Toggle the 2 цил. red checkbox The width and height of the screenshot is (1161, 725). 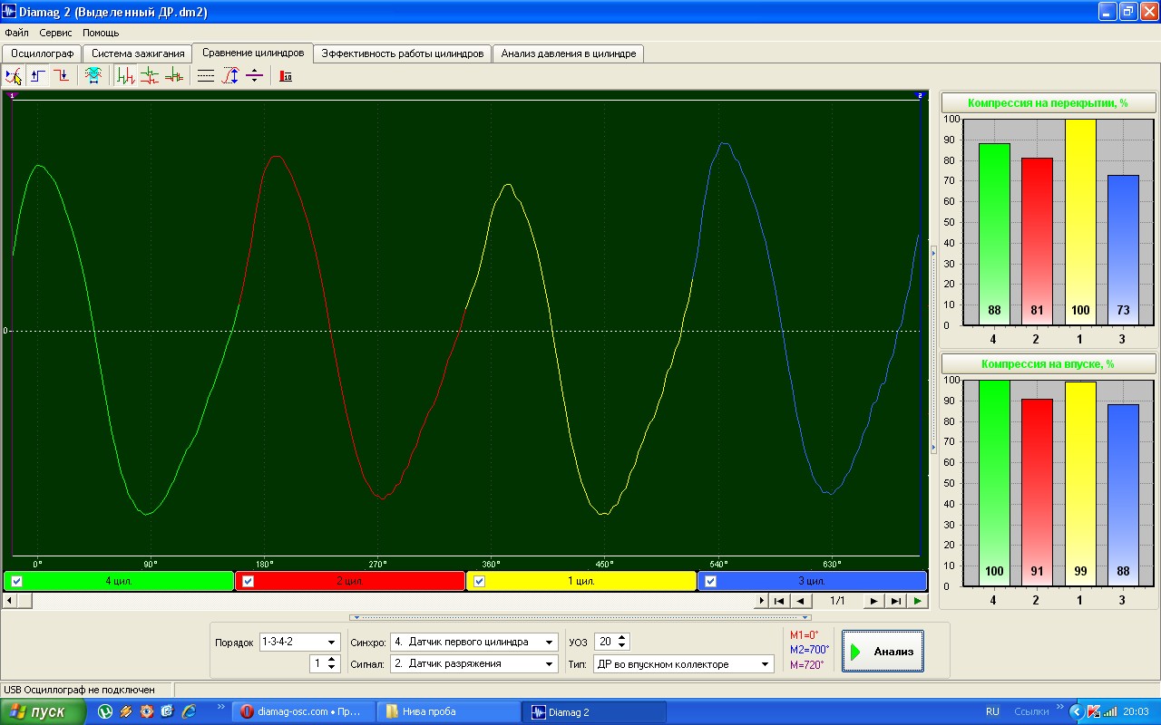[x=248, y=581]
